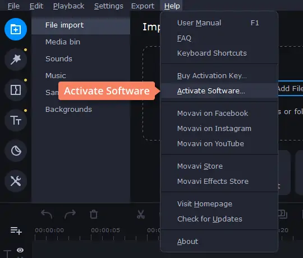Open the Filters magic wand panel
The image size is (303, 258).
pyautogui.click(x=16, y=60)
